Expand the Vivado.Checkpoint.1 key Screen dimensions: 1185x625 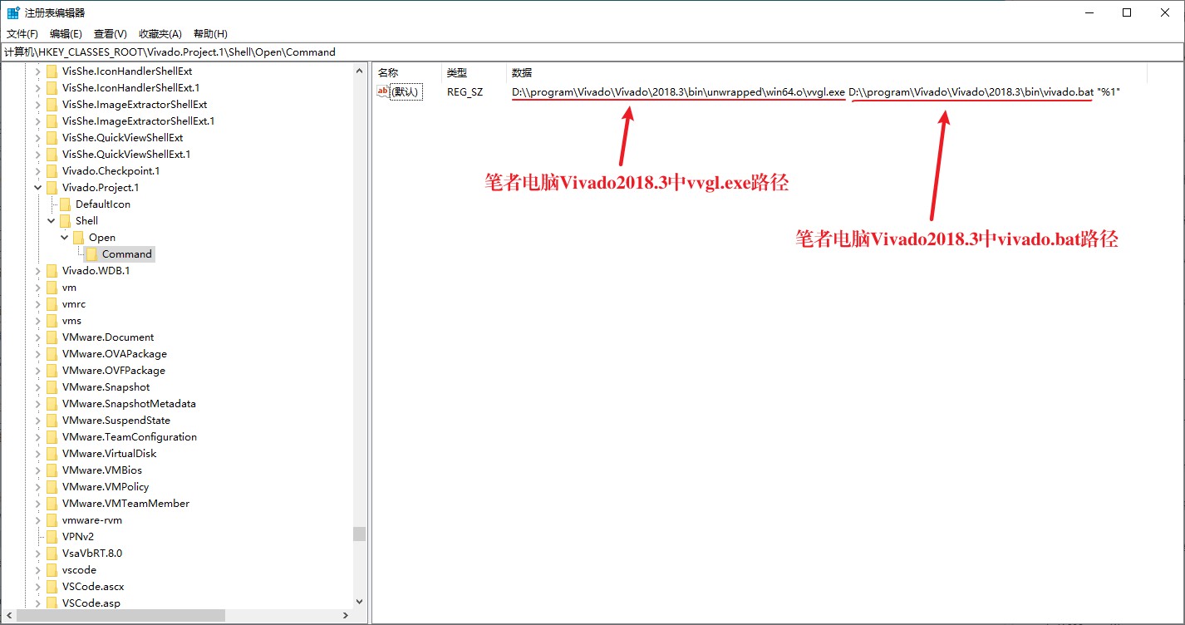37,171
